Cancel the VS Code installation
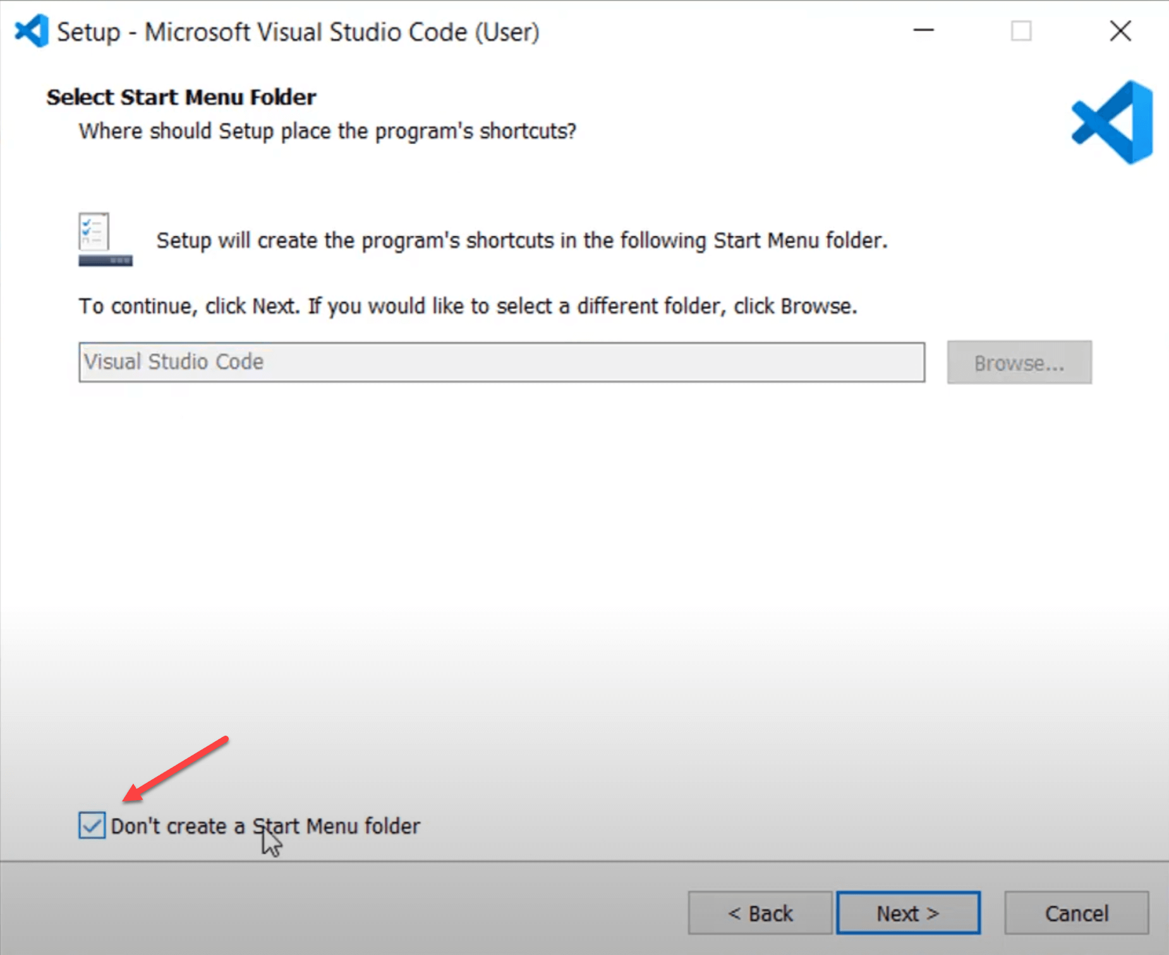 (x=1076, y=913)
